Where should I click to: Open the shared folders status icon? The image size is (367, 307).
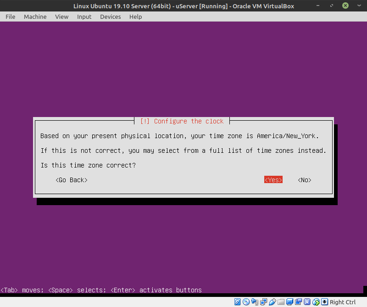pos(281,302)
